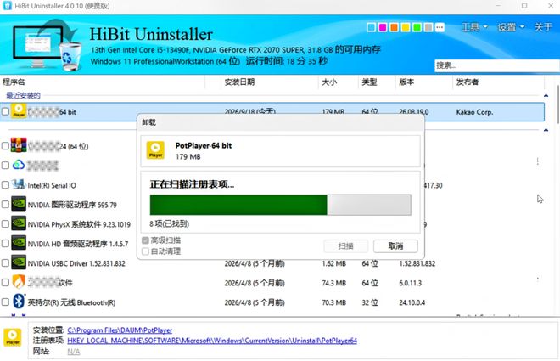Sort by the 大小 column header
The image size is (560, 361).
coord(339,82)
